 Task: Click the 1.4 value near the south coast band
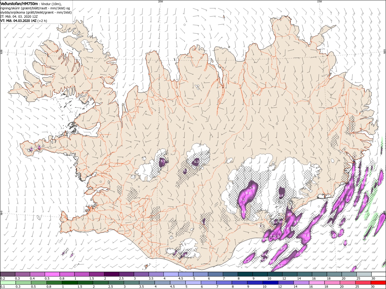286,229
